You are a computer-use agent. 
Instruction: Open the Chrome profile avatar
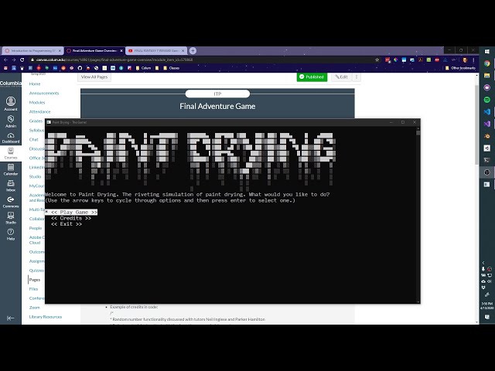[x=465, y=60]
